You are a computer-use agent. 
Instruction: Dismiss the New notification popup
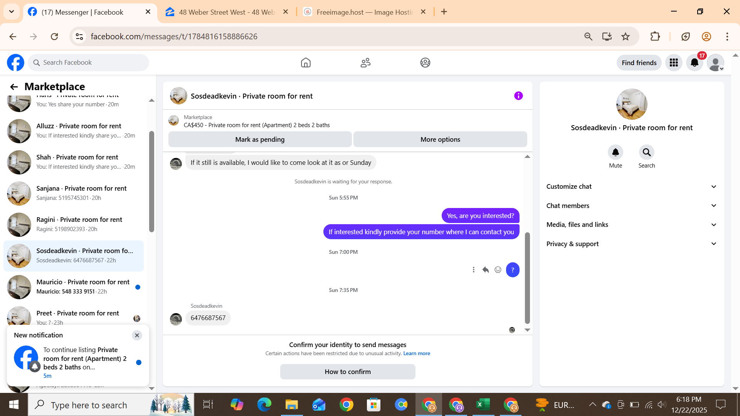tap(137, 335)
